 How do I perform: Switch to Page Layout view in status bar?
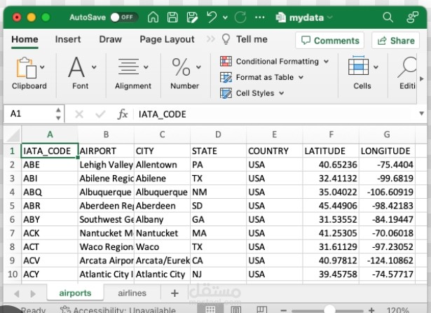coord(236,309)
